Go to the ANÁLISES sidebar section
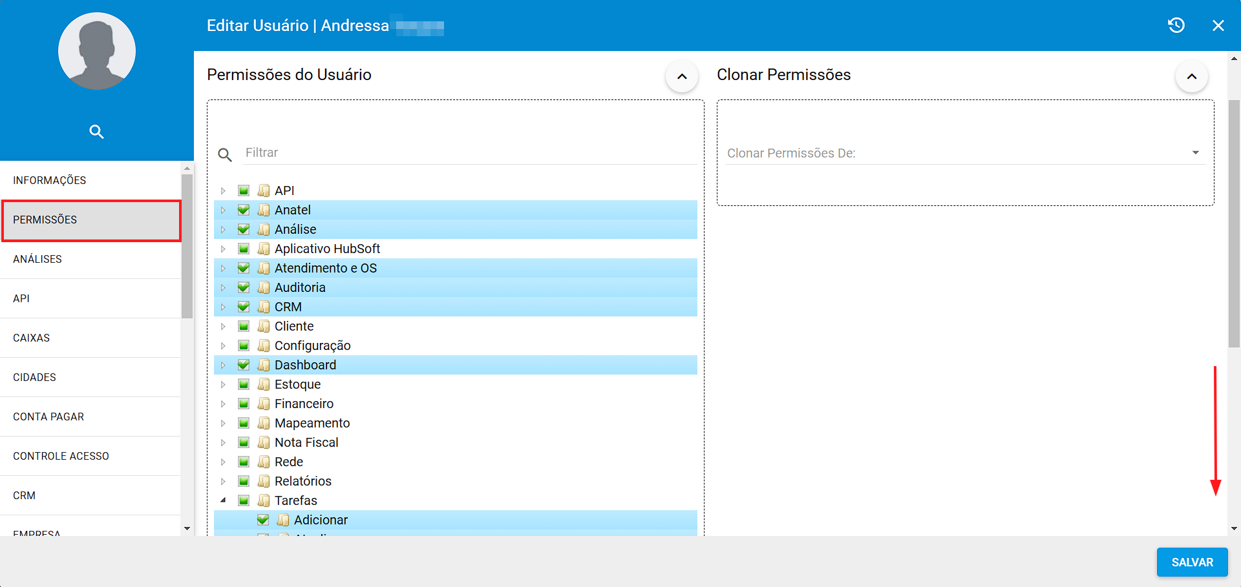The image size is (1241, 587). [x=90, y=259]
